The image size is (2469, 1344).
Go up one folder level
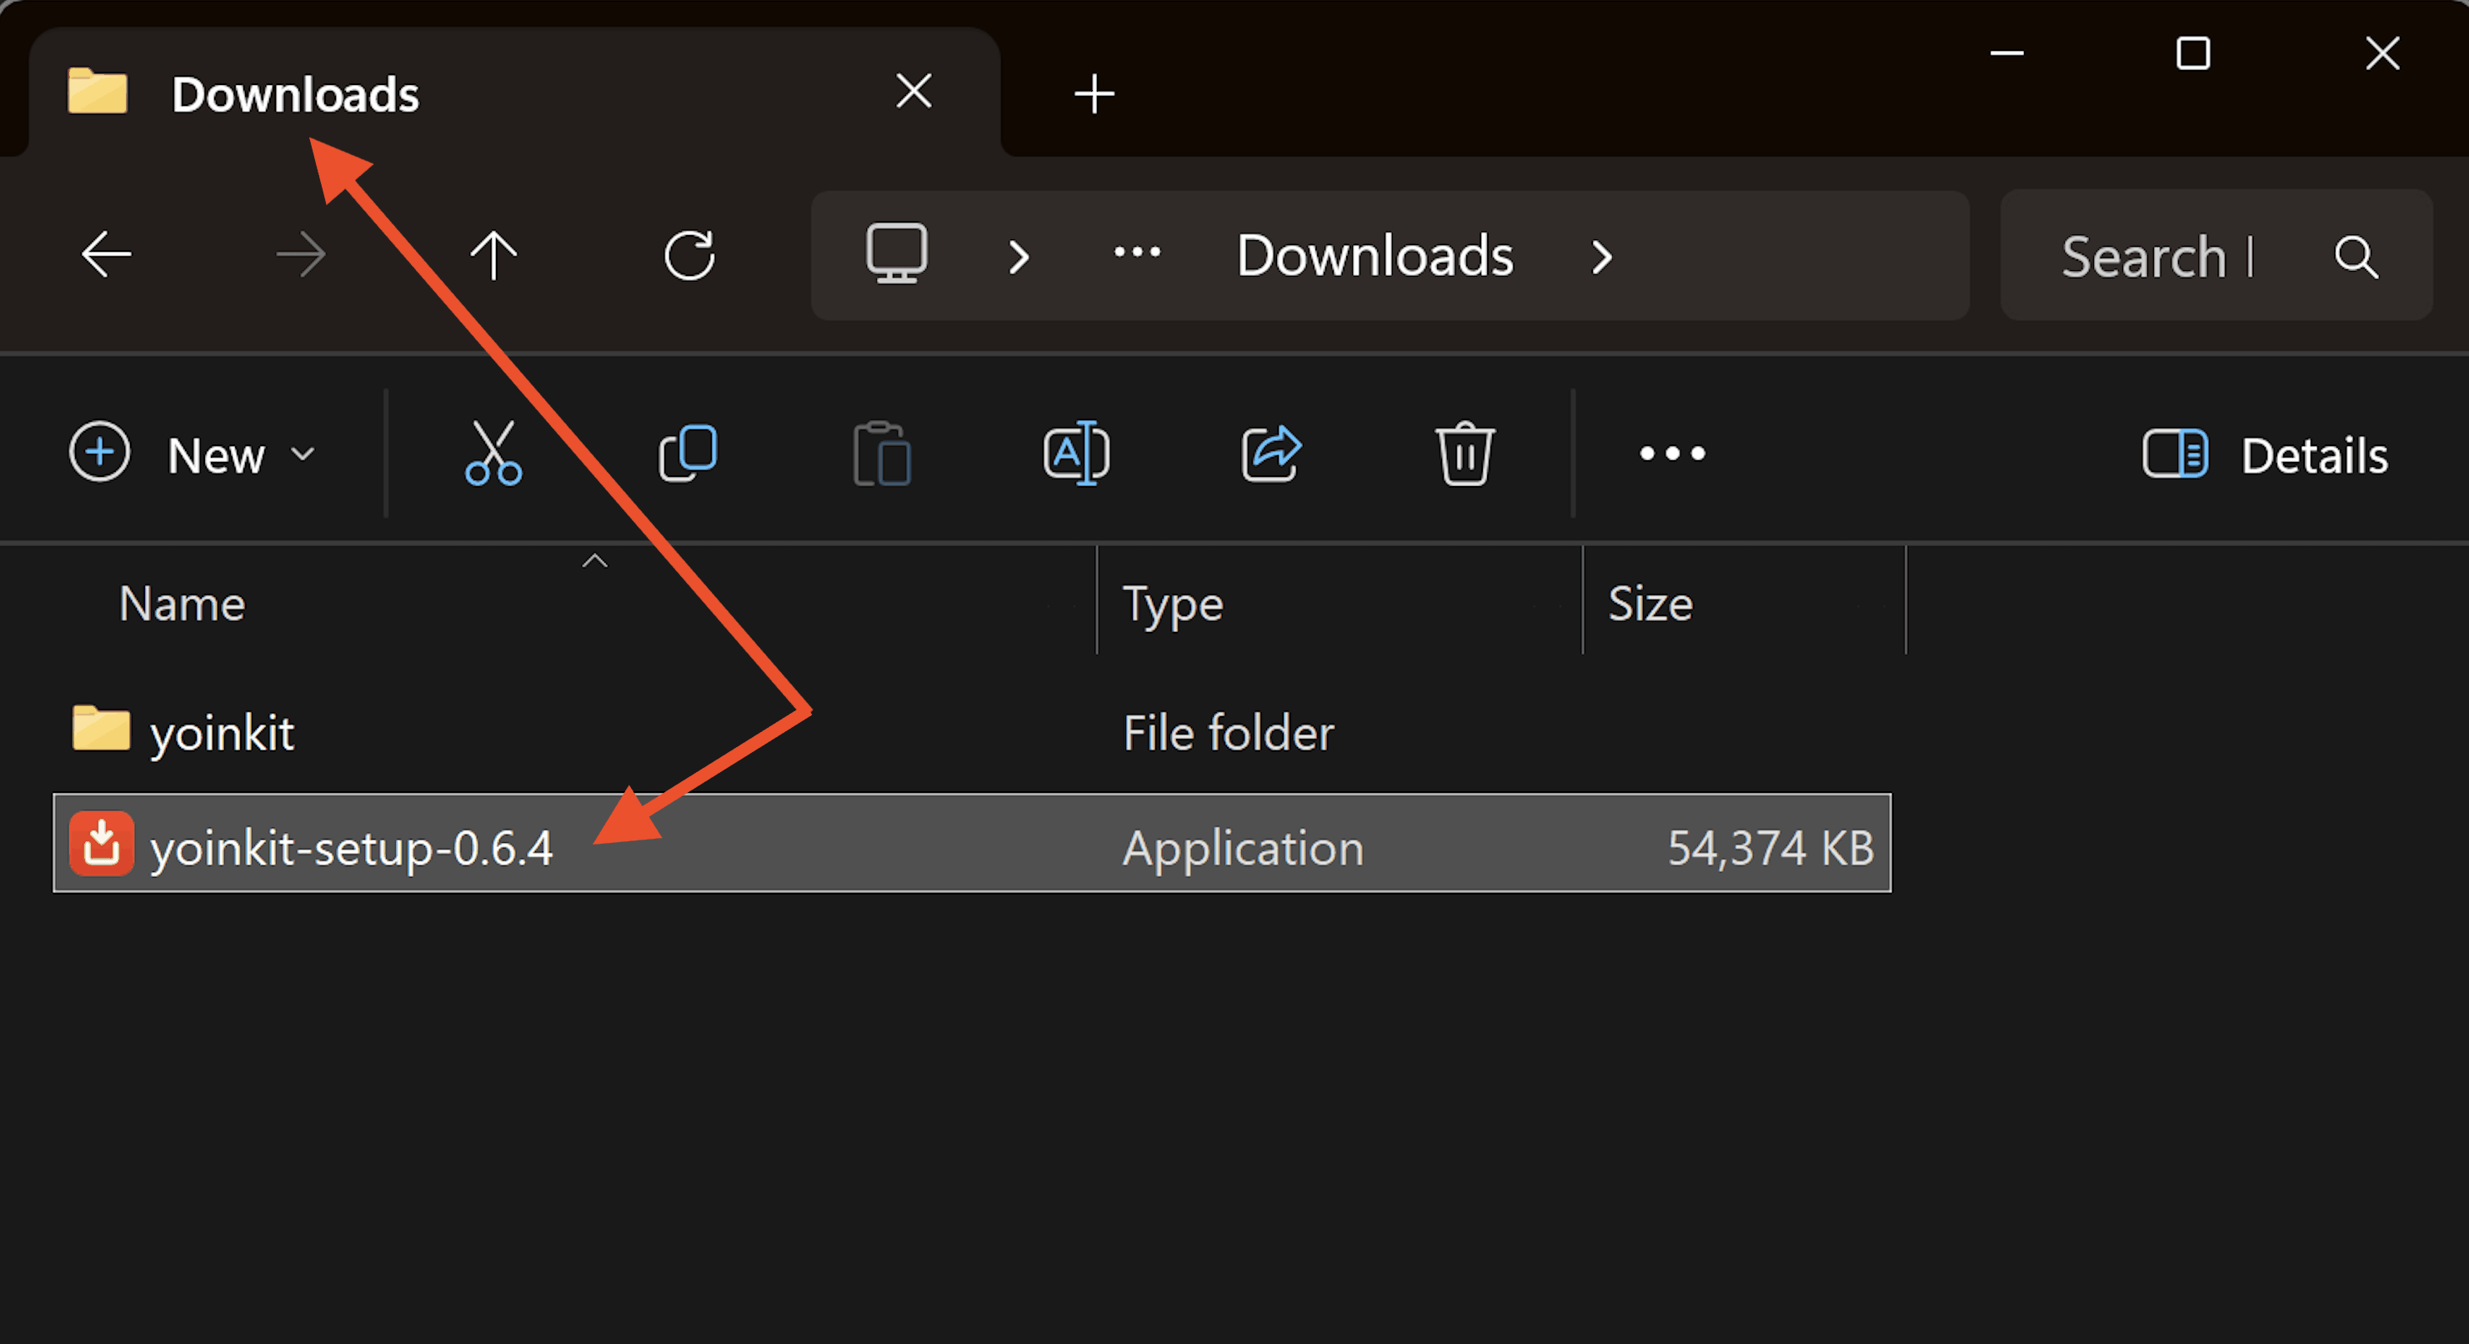[493, 255]
